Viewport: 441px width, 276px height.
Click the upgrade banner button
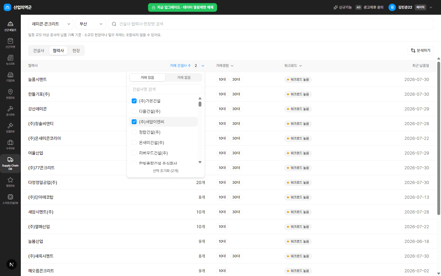(x=183, y=7)
